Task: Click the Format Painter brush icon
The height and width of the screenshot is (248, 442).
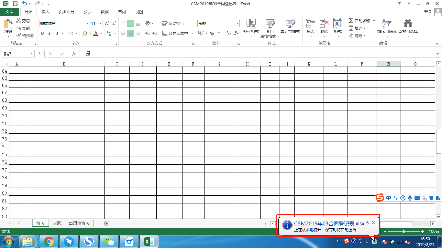Action: pyautogui.click(x=19, y=36)
